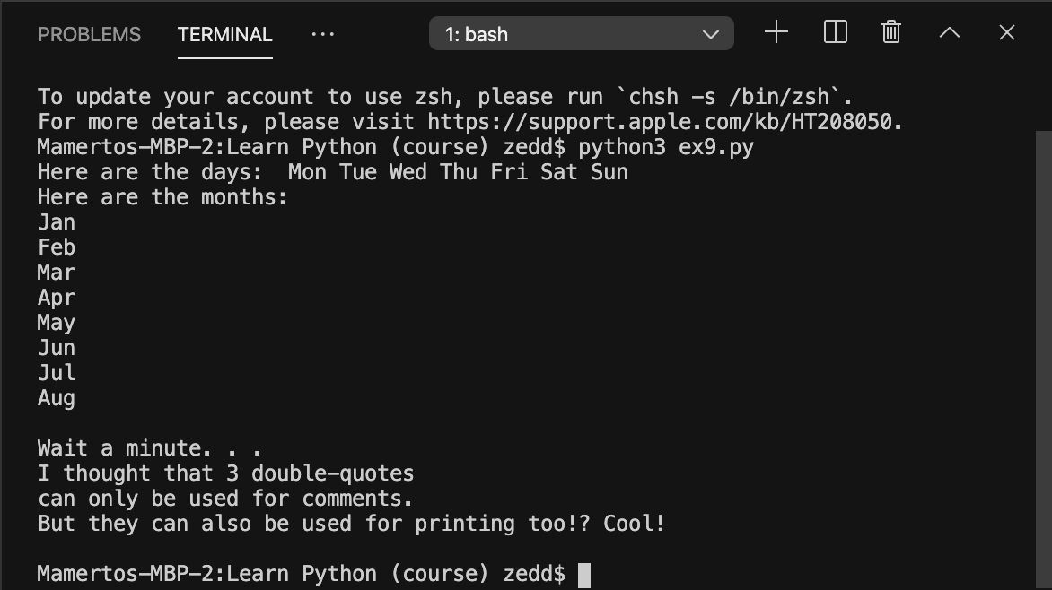Click the "Jan" output line
Screen dimensions: 1052x590
tap(57, 222)
